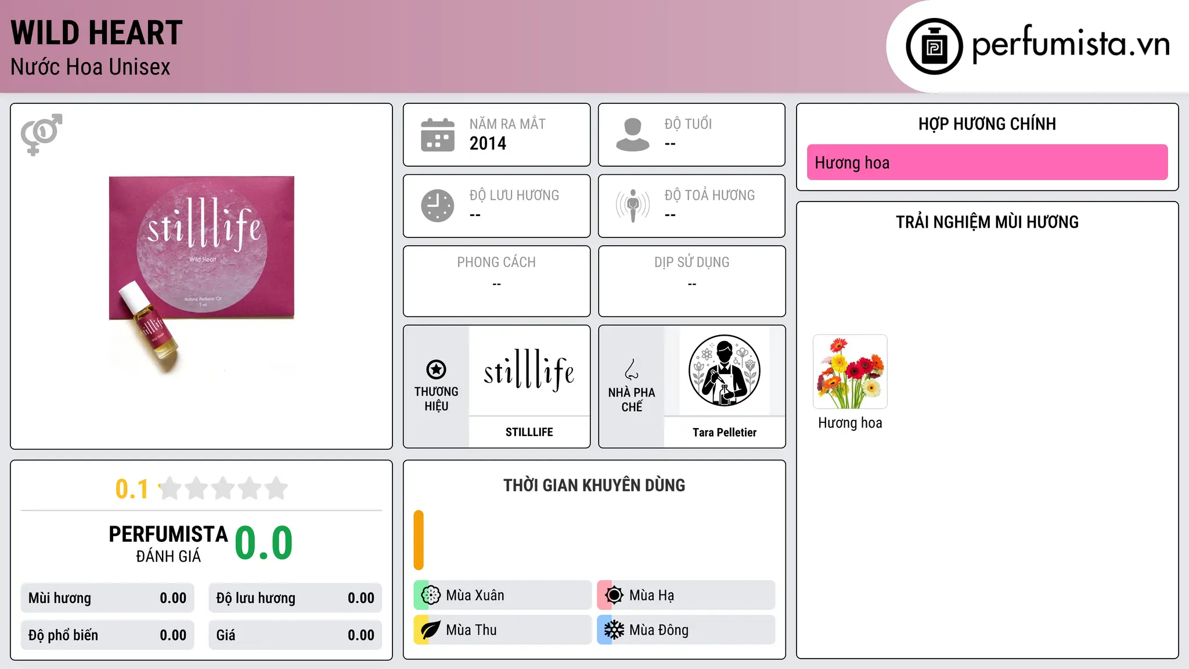Click the person icon beside Độ tuổi
The height and width of the screenshot is (669, 1189).
click(632, 135)
